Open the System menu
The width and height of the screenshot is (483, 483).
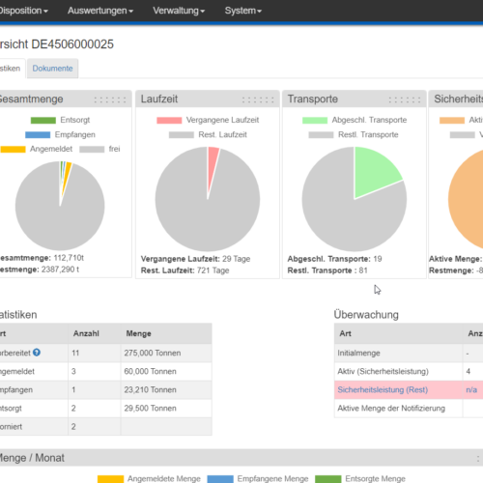point(243,11)
